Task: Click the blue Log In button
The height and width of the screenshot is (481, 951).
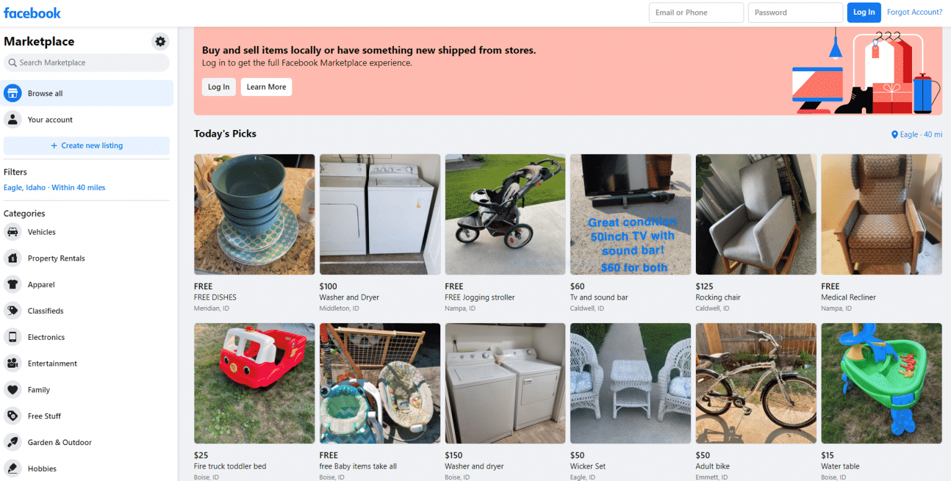Action: tap(864, 12)
